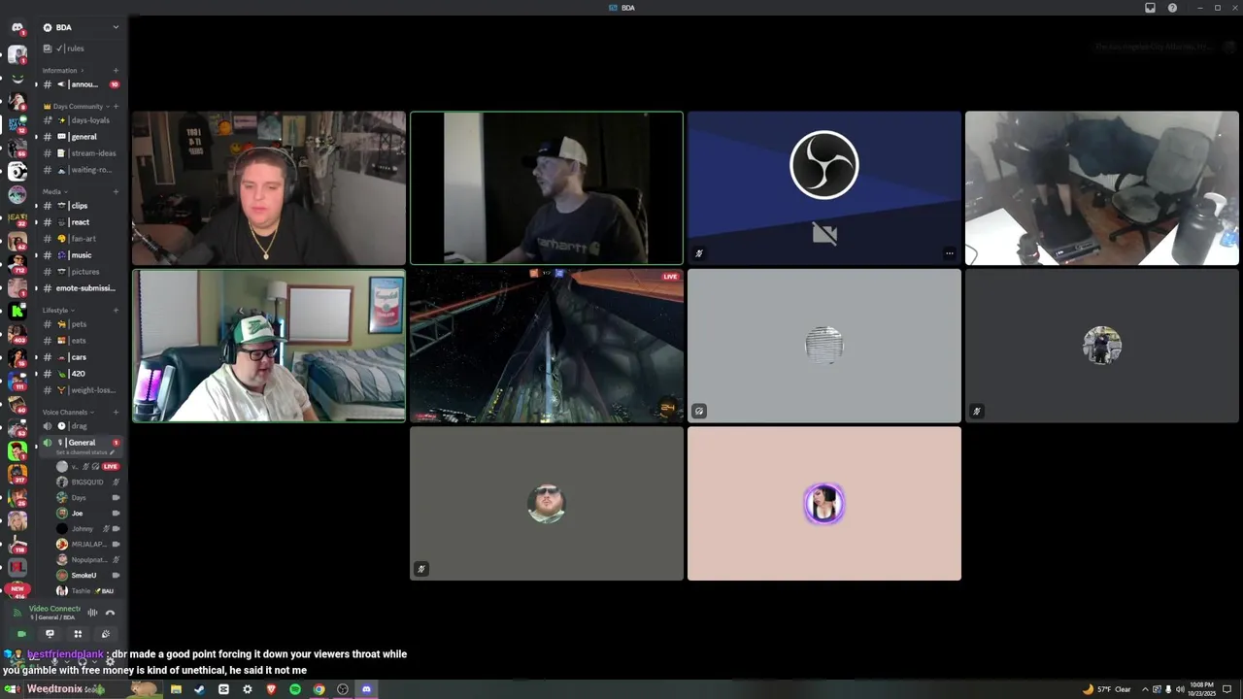Expand the BDA server header menu
Screen dimensions: 1243x699
pos(81,27)
